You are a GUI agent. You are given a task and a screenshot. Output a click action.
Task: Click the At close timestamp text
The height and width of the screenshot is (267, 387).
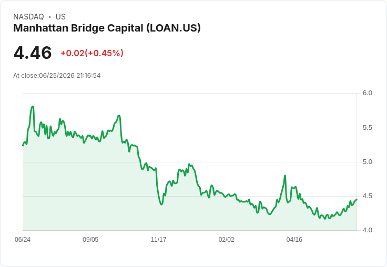pyautogui.click(x=57, y=76)
